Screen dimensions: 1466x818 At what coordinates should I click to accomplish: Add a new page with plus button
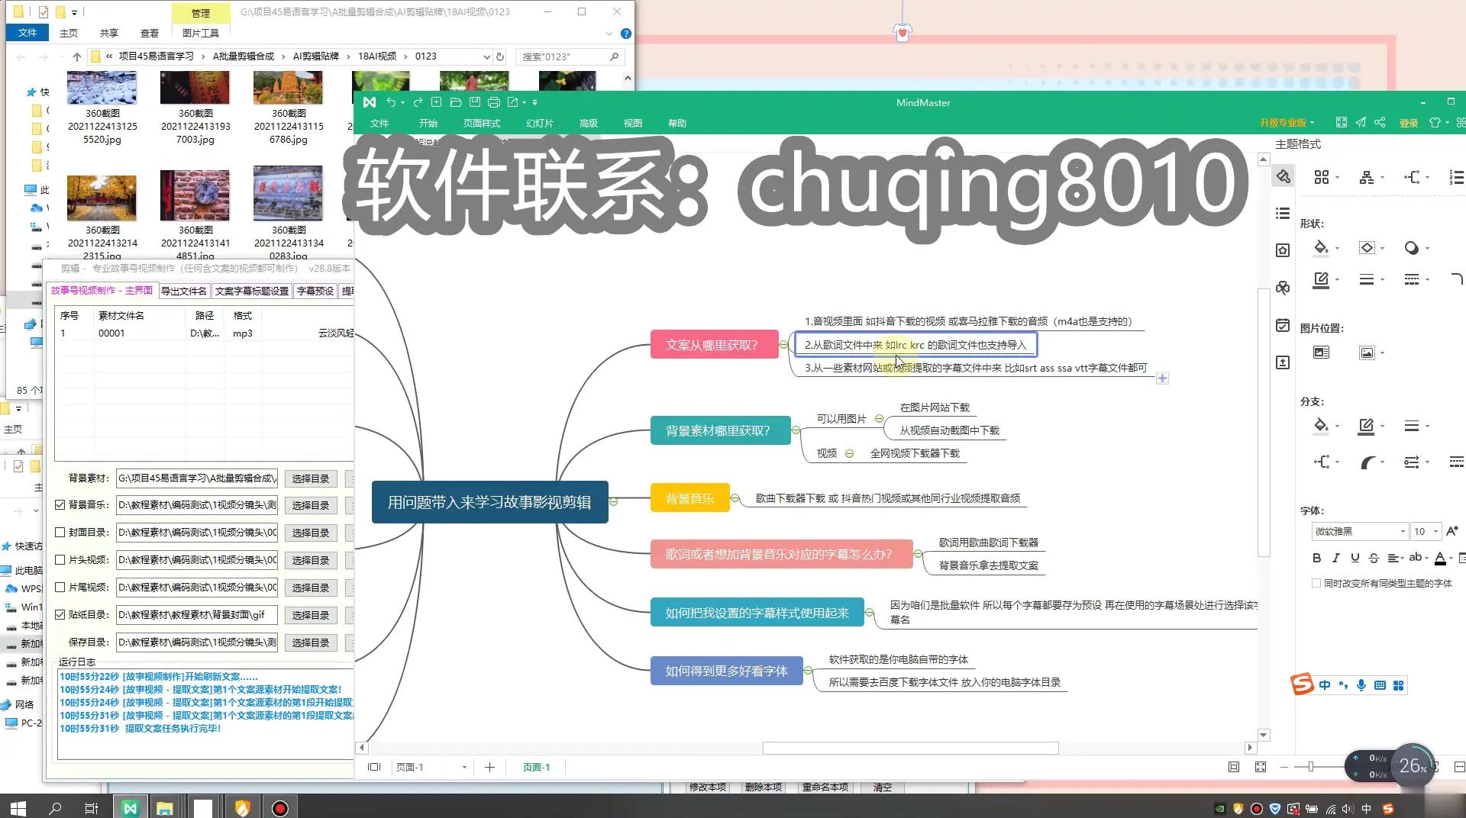[489, 768]
